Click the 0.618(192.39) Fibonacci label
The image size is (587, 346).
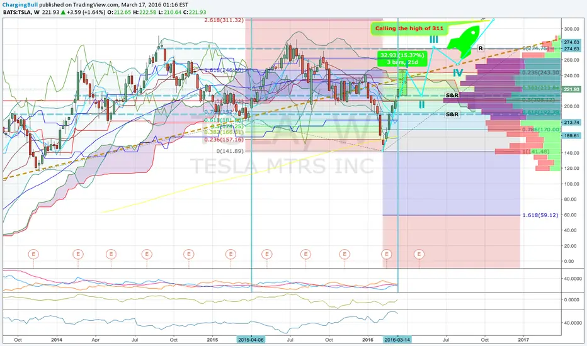click(x=541, y=112)
